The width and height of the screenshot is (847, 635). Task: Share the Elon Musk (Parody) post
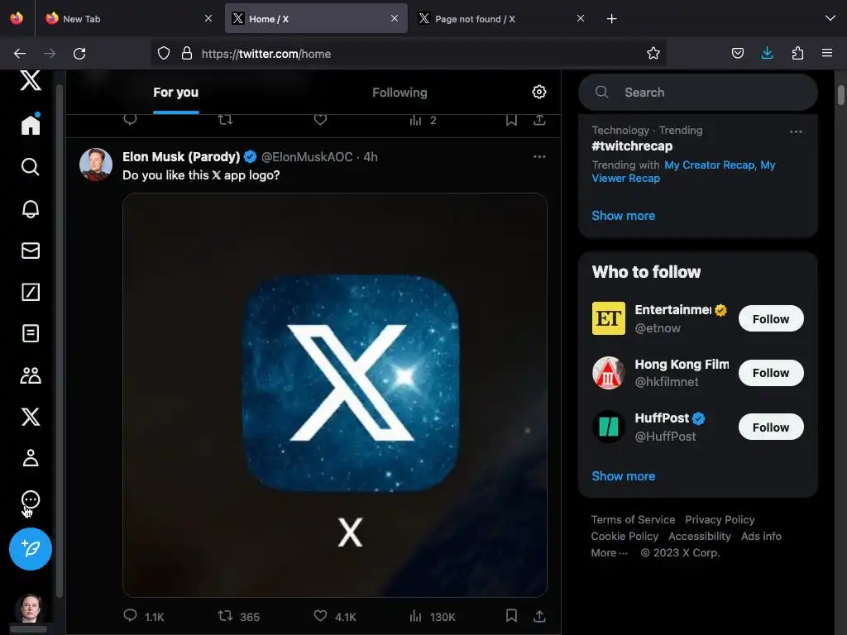(x=539, y=615)
